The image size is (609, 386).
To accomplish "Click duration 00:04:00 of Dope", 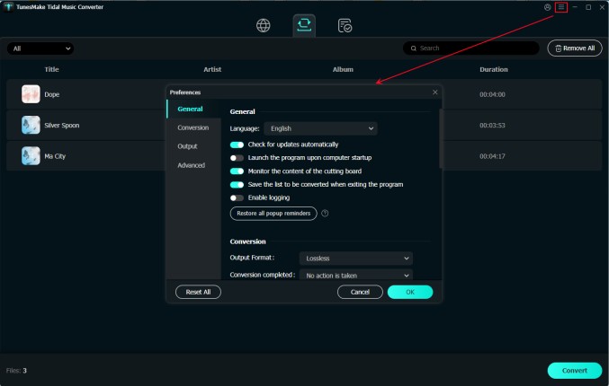I will (492, 94).
